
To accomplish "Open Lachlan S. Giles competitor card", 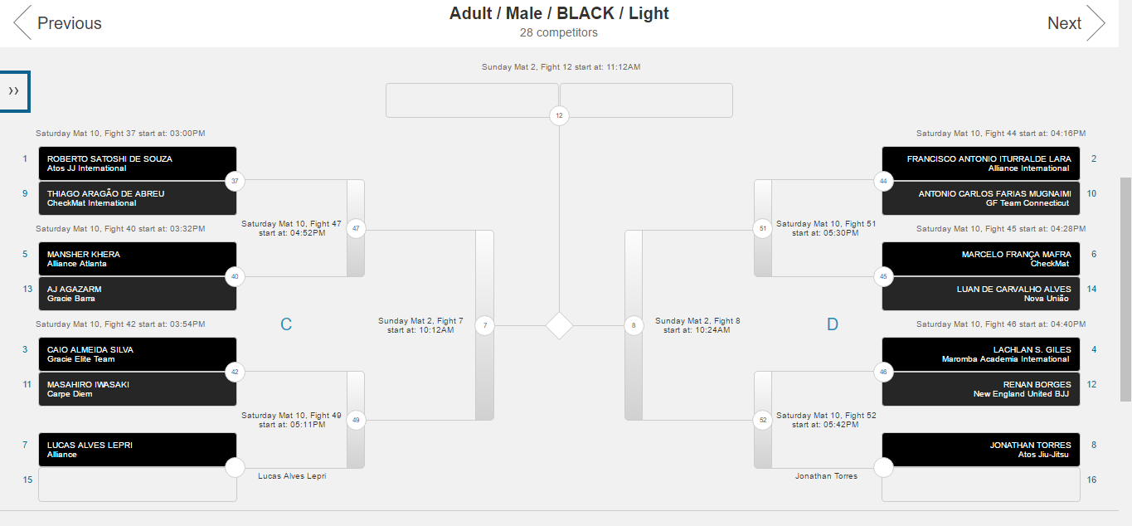I will pyautogui.click(x=981, y=354).
